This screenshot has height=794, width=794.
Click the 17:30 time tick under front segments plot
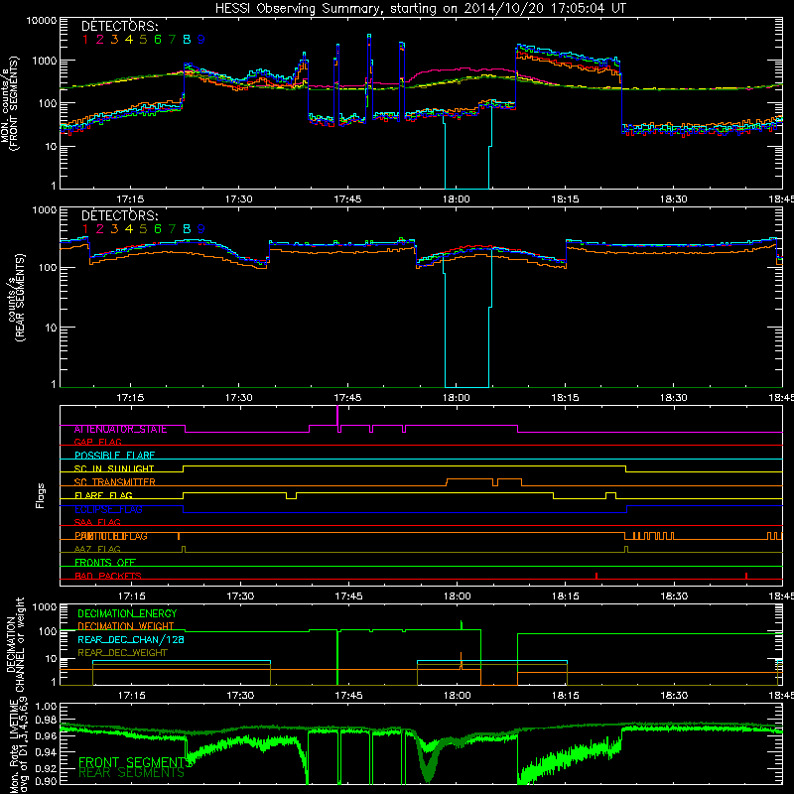point(239,199)
